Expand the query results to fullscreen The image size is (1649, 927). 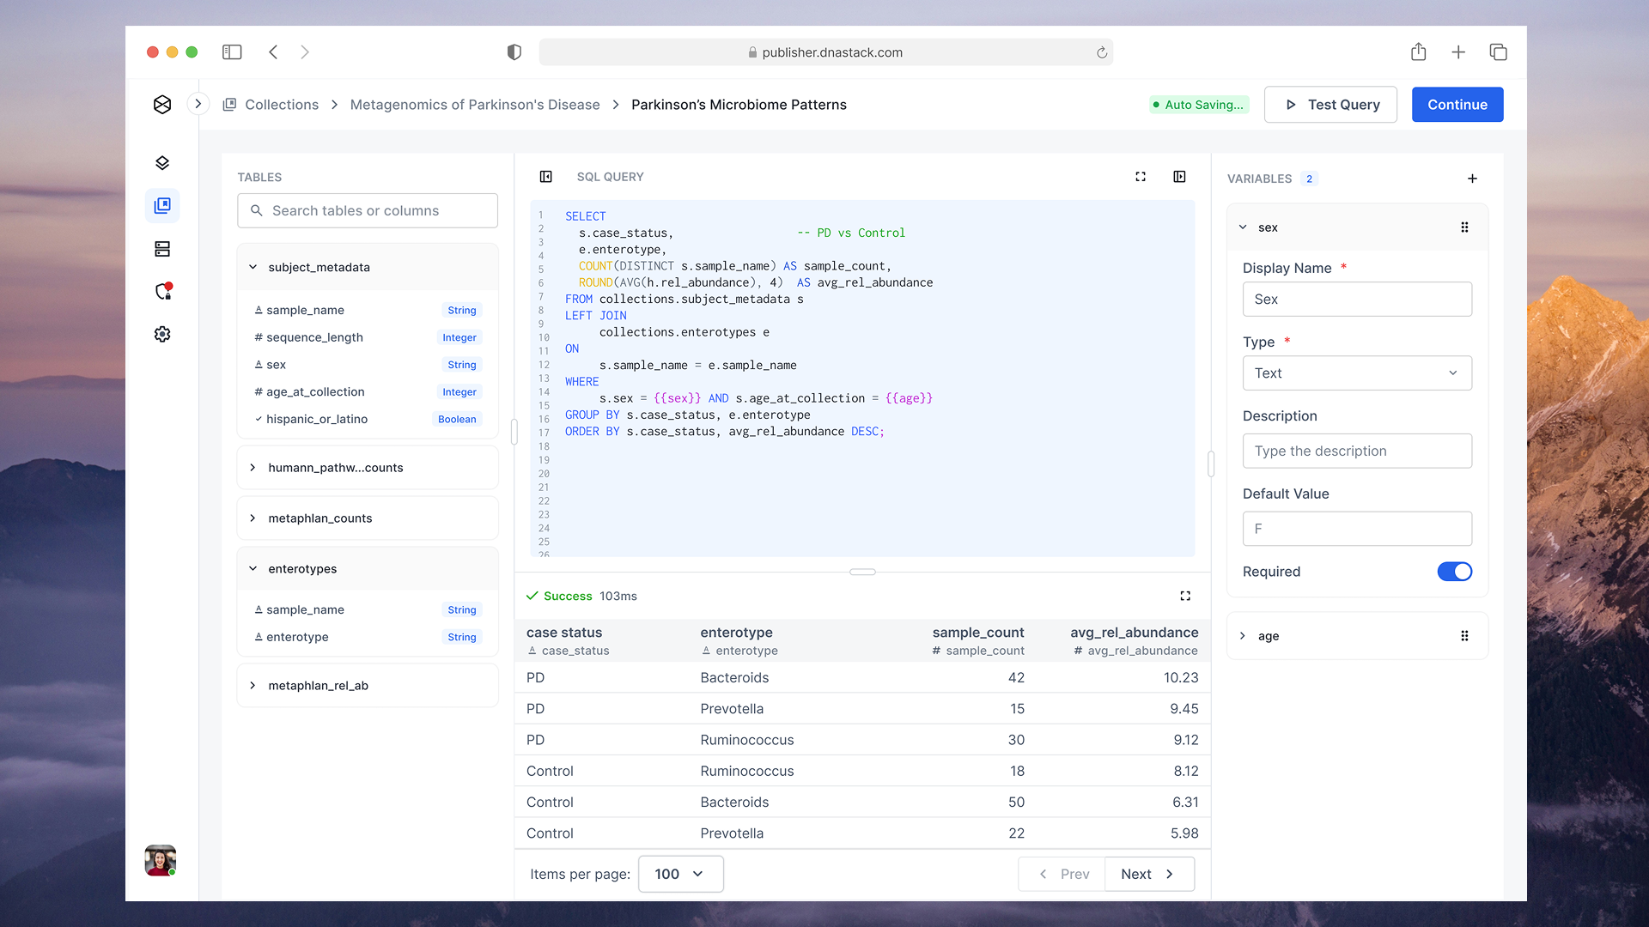tap(1185, 595)
